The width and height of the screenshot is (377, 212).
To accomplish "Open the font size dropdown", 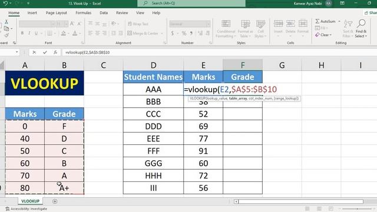I will tap(66, 24).
